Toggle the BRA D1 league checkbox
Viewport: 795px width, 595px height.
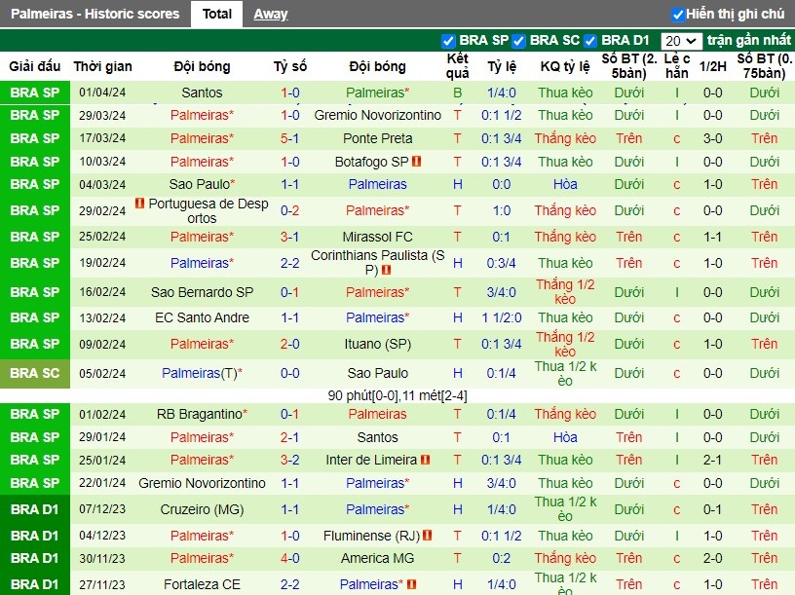(x=589, y=41)
